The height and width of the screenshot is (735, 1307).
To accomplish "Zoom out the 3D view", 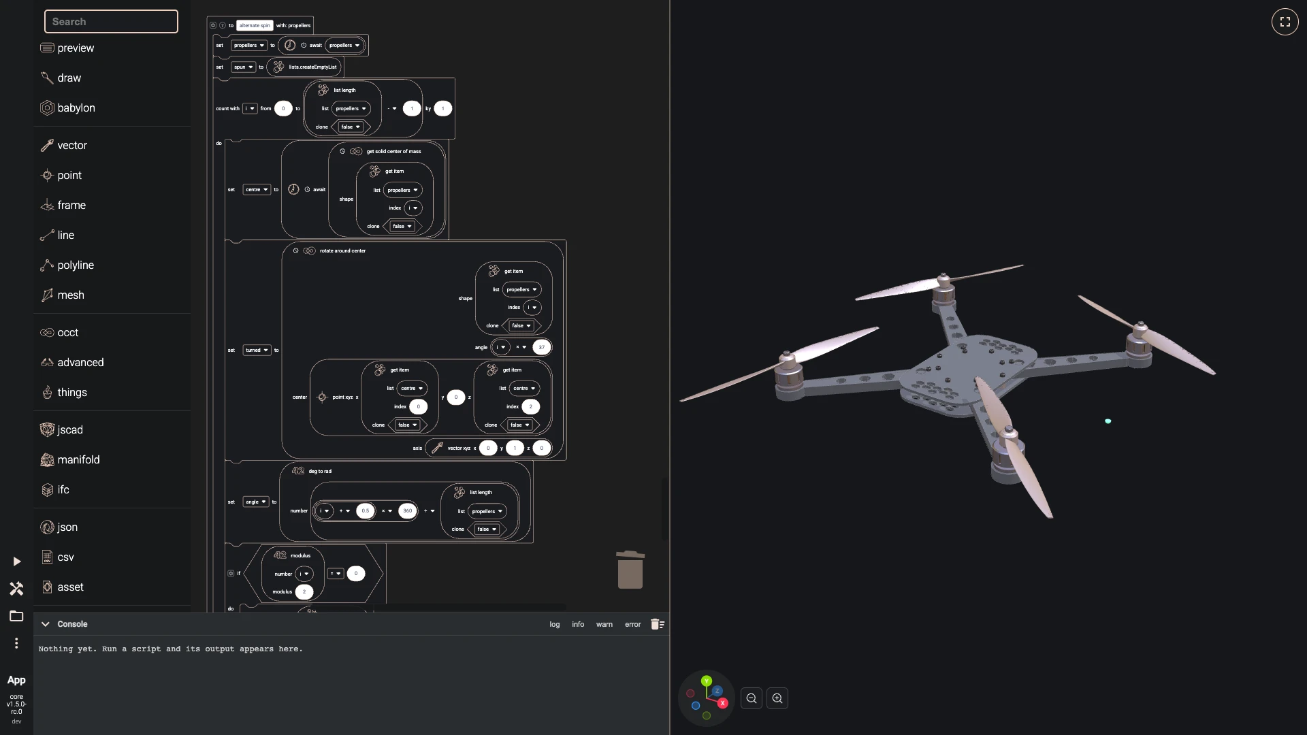I will (x=752, y=698).
